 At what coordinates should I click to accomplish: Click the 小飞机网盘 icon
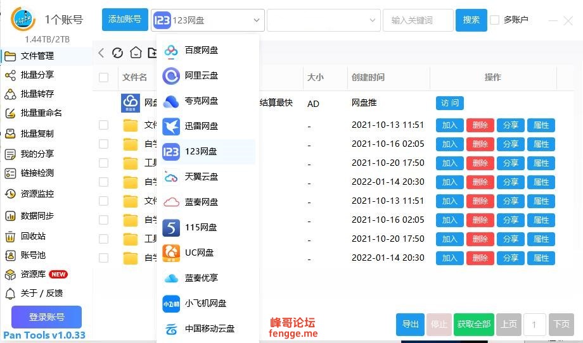coord(171,304)
